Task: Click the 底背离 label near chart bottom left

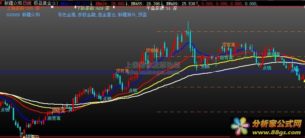Action: [54, 118]
